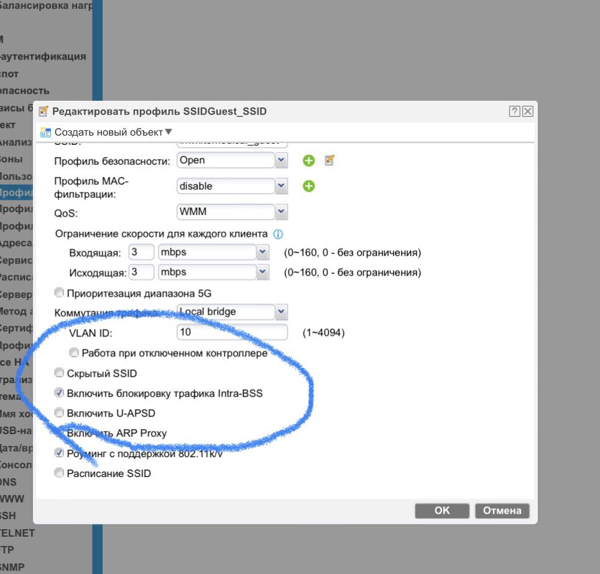This screenshot has height=574, width=600.
Task: Select FTP in the background sidebar
Action: pyautogui.click(x=7, y=550)
